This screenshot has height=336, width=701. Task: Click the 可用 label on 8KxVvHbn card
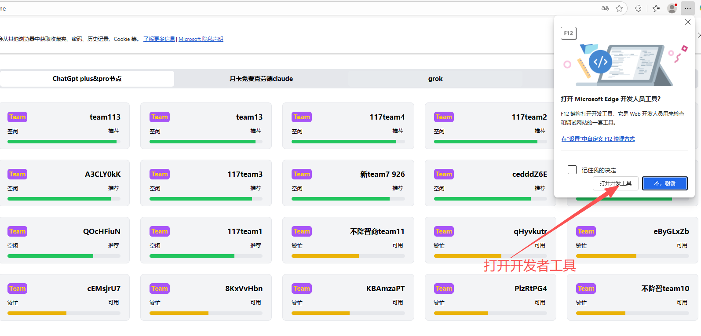[256, 303]
